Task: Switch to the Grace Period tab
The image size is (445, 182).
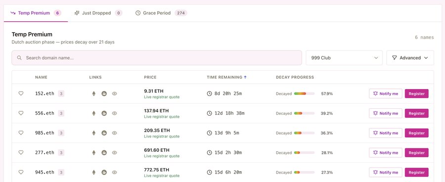Action: [161, 13]
